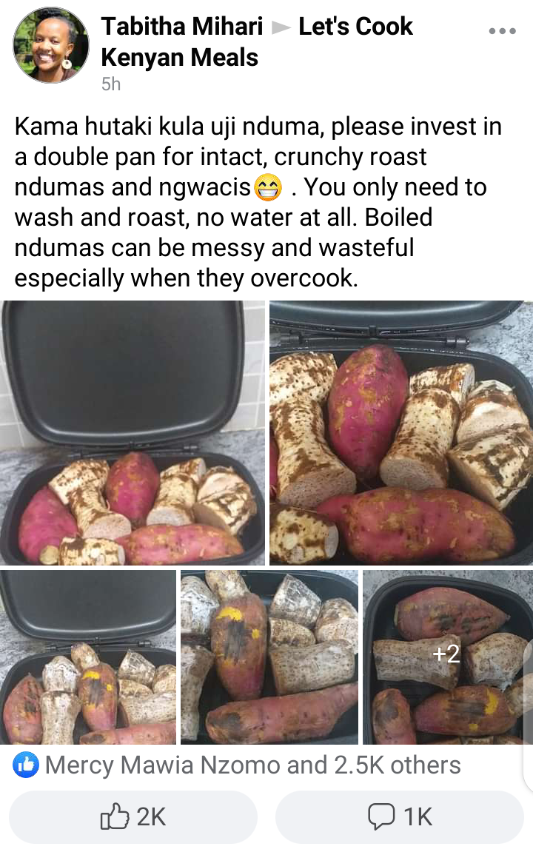This screenshot has height=852, width=533.
Task: View who reacted: Mercy Mawia Nzomo and others
Action: (x=252, y=765)
